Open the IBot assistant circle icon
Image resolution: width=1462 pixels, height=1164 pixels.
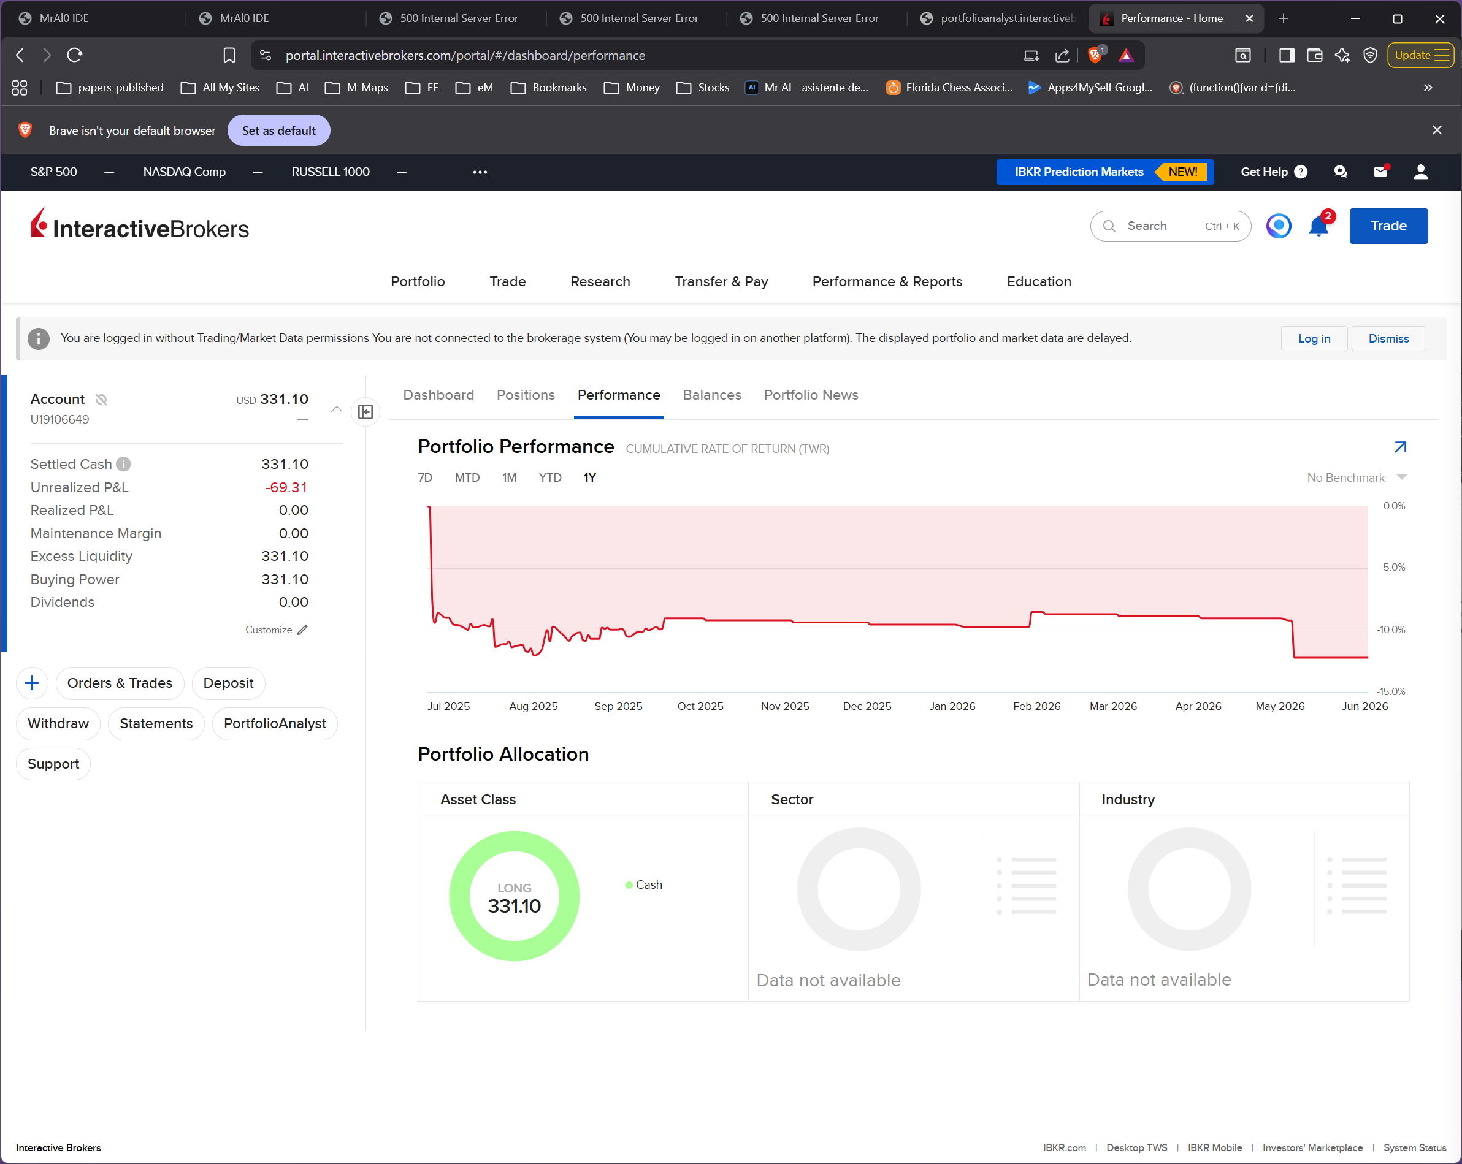click(x=1278, y=226)
